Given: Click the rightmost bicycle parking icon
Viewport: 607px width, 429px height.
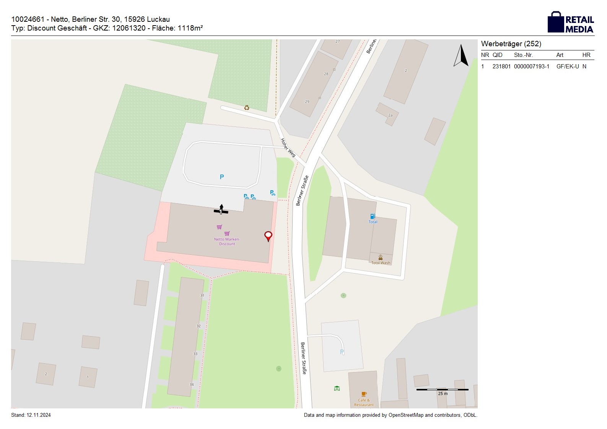Looking at the screenshot, I should pyautogui.click(x=272, y=193).
